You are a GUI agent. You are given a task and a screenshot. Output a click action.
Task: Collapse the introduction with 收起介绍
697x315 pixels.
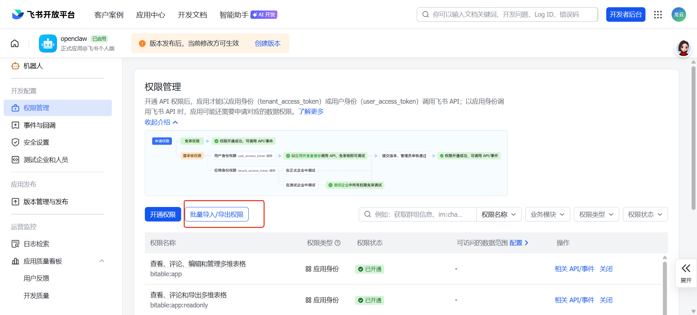tap(161, 122)
